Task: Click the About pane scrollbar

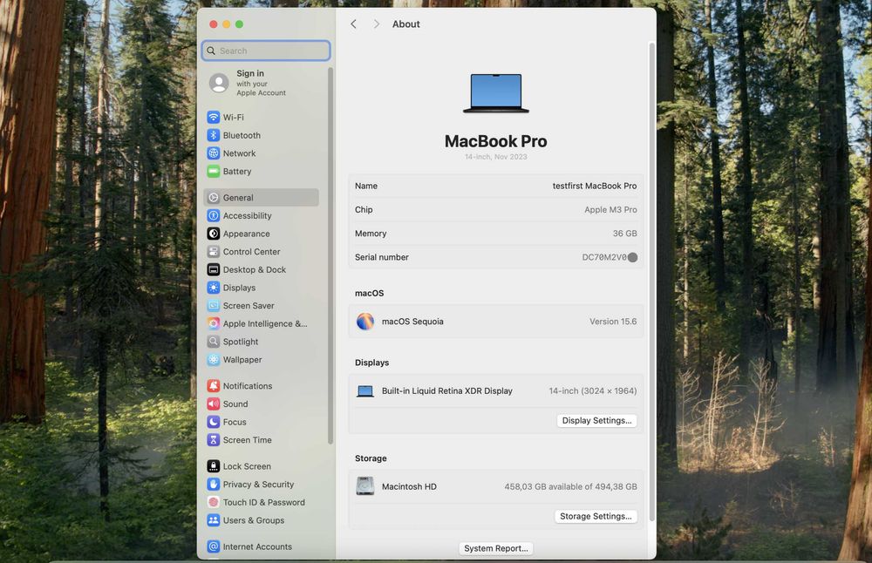Action: (x=651, y=281)
